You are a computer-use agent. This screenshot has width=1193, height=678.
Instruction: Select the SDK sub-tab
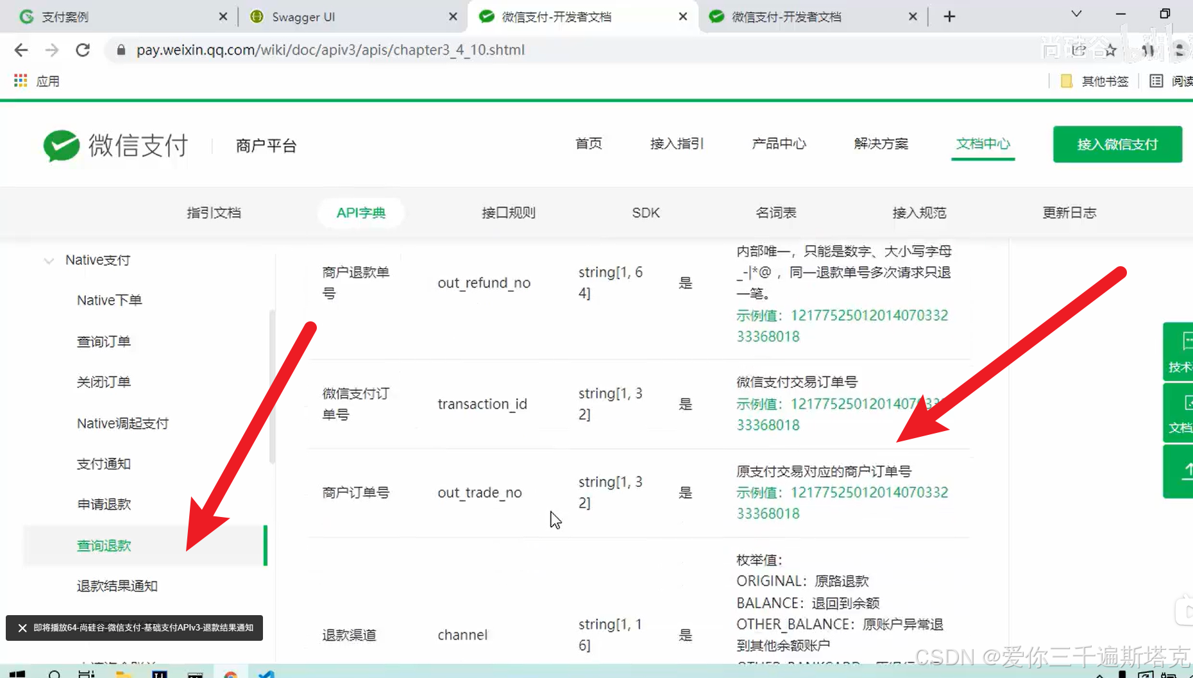tap(646, 213)
